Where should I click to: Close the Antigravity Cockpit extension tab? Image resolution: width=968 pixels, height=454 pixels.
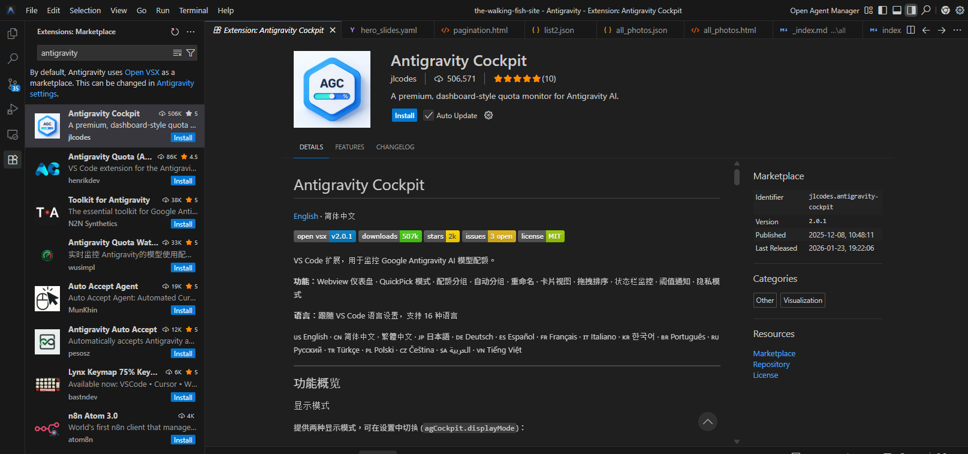coord(333,30)
